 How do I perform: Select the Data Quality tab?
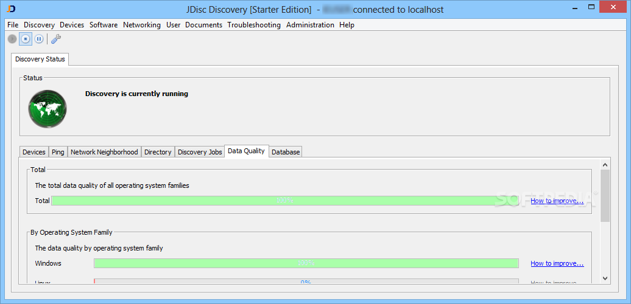point(246,151)
